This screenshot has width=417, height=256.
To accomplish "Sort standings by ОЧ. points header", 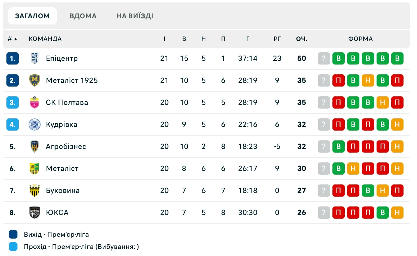I will 301,39.
